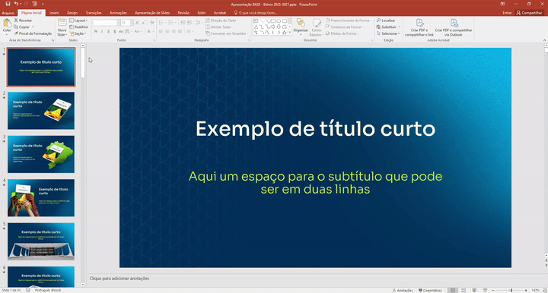The width and height of the screenshot is (548, 293).
Task: Toggle italic formatting
Action: [102, 31]
